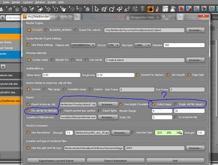The image size is (218, 165).
Task: Choose the Use mat-lib radio button
Action: [86, 60]
